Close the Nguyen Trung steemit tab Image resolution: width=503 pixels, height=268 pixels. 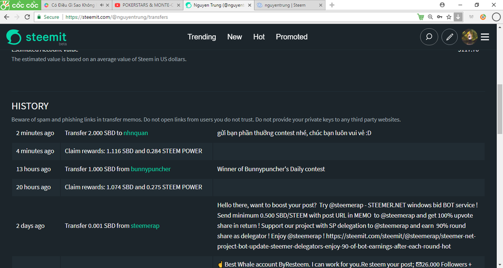point(249,5)
